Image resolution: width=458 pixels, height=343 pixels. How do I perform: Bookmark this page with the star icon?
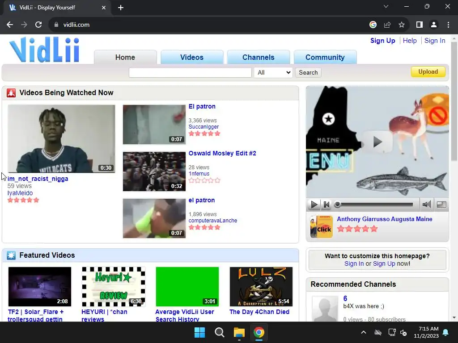(x=402, y=25)
